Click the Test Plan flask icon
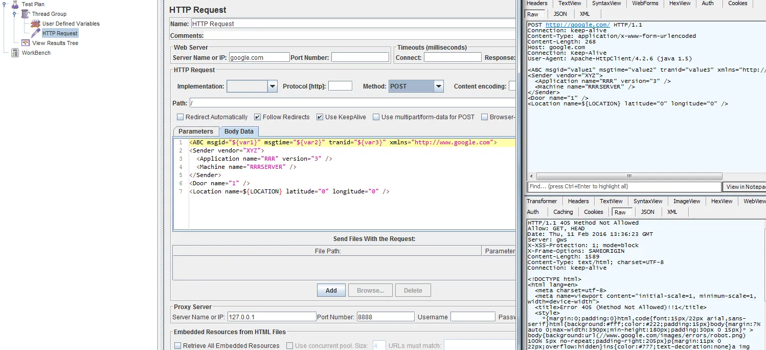The height and width of the screenshot is (350, 766). tap(14, 4)
